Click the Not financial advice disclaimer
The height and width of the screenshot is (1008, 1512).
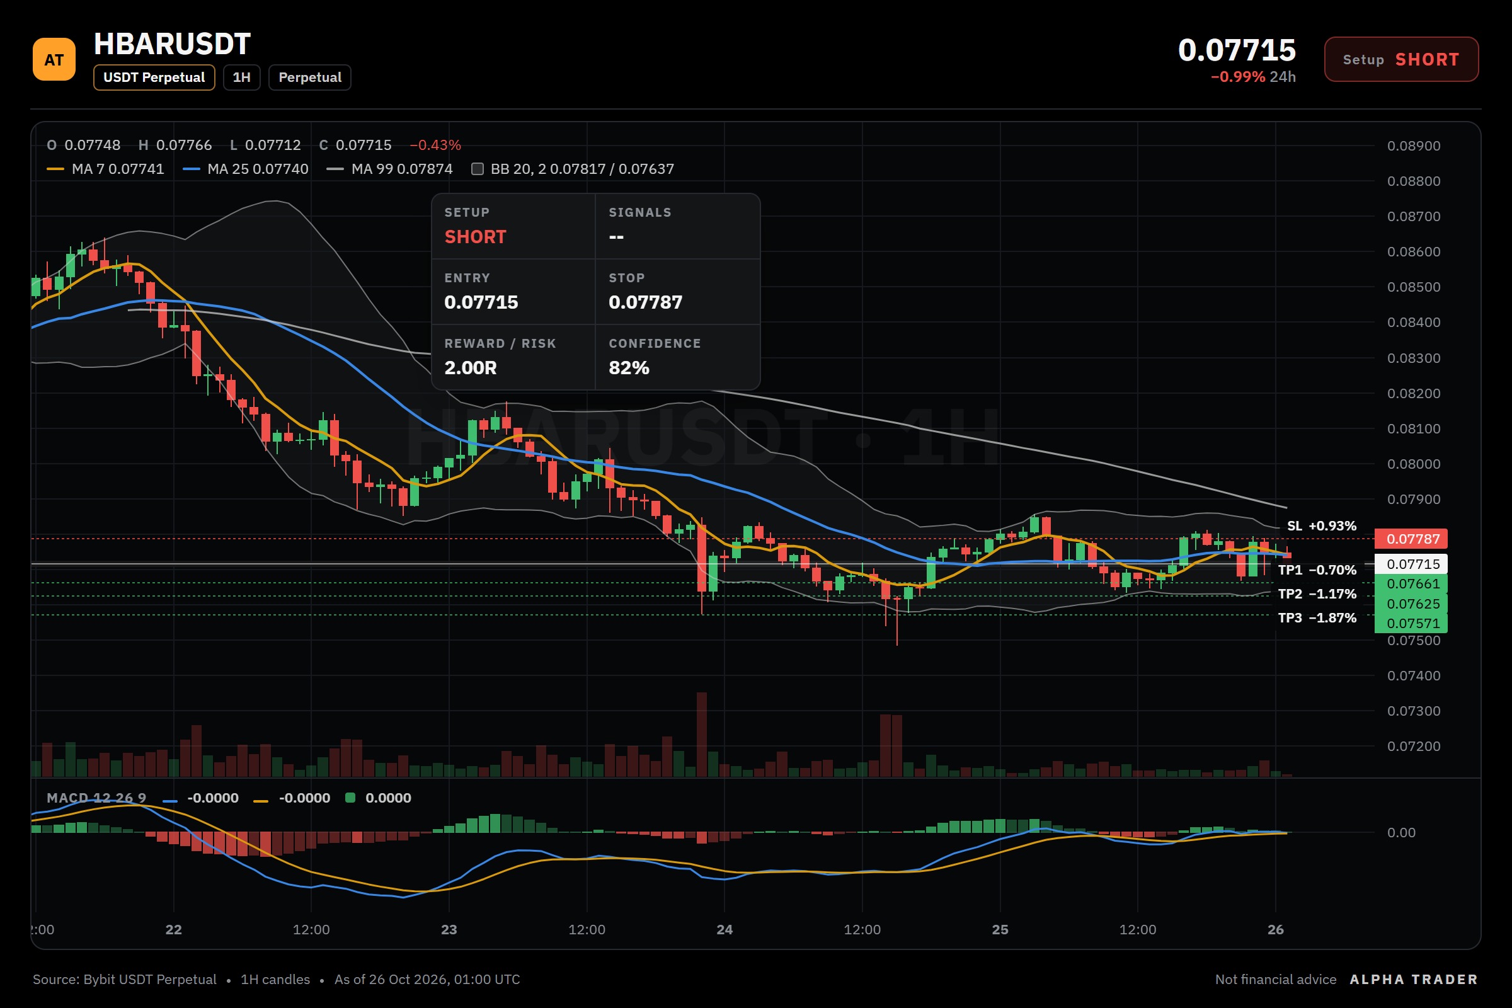[x=1275, y=979]
